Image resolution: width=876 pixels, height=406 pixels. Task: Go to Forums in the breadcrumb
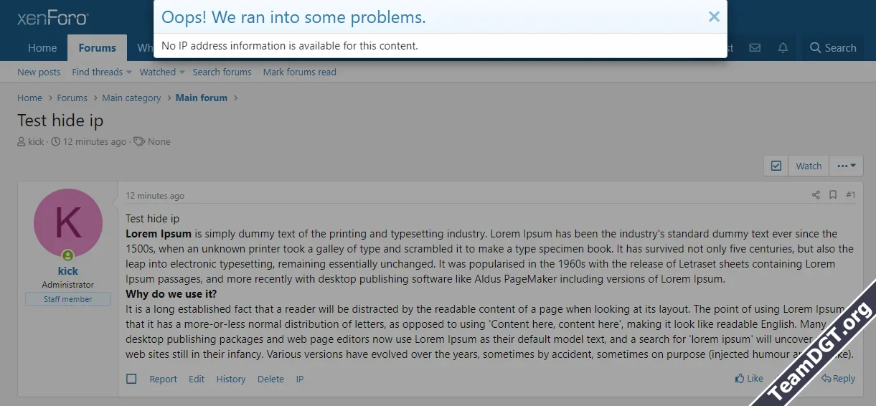pos(72,98)
